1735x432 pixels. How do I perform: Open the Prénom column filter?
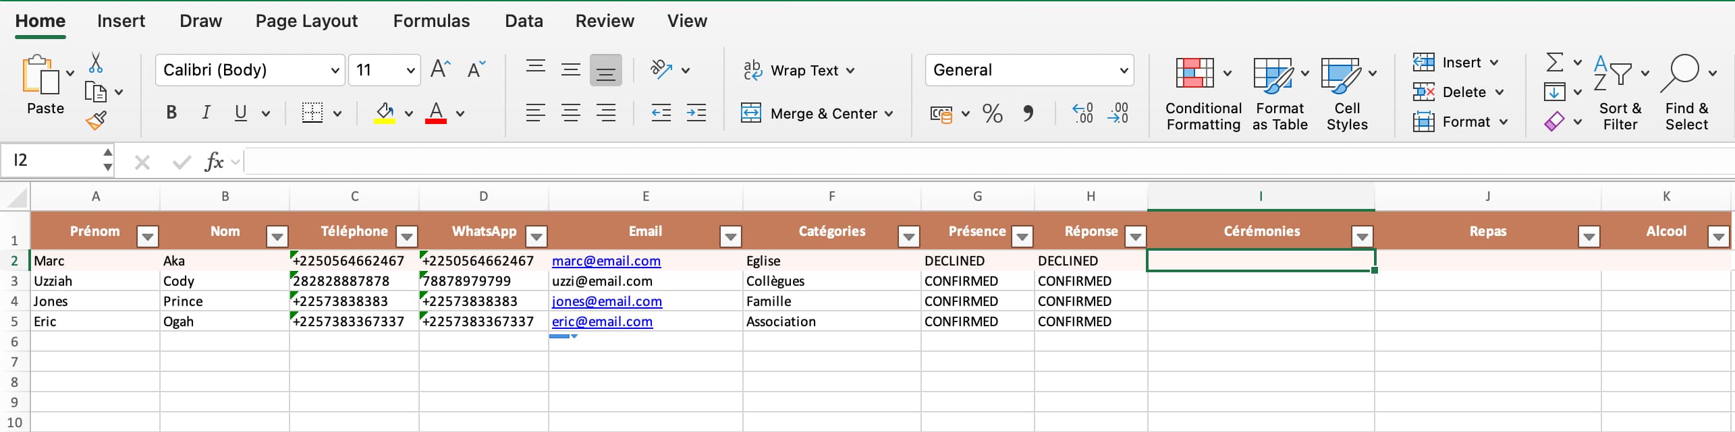pos(147,236)
